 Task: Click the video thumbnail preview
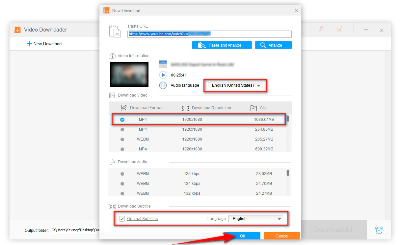click(129, 74)
